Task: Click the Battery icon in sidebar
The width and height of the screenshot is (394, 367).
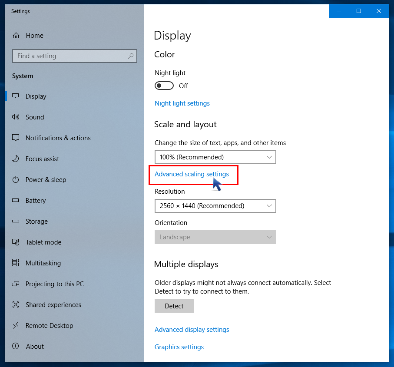Action: coord(16,201)
